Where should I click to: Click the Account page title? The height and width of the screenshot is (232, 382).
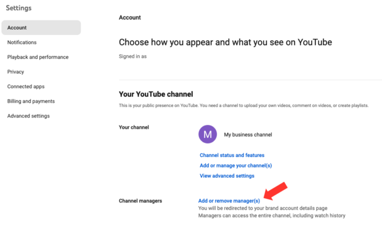point(130,17)
